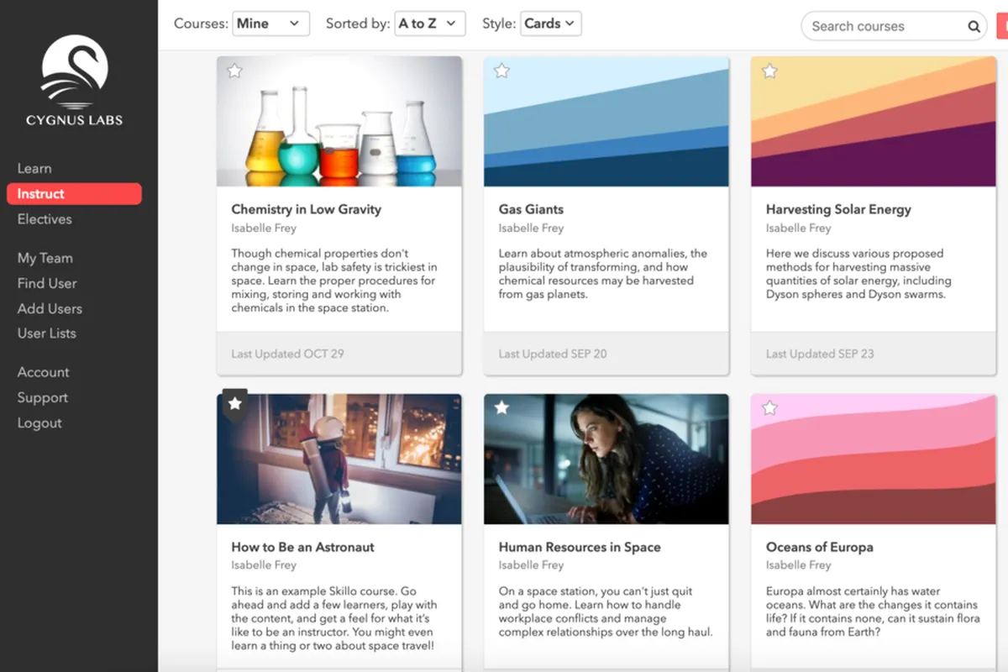
Task: Open the Gas Giants course title
Action: point(531,209)
